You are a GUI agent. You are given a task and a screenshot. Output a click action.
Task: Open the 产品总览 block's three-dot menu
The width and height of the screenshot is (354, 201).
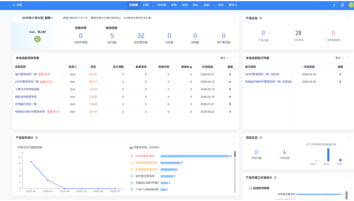click(349, 18)
